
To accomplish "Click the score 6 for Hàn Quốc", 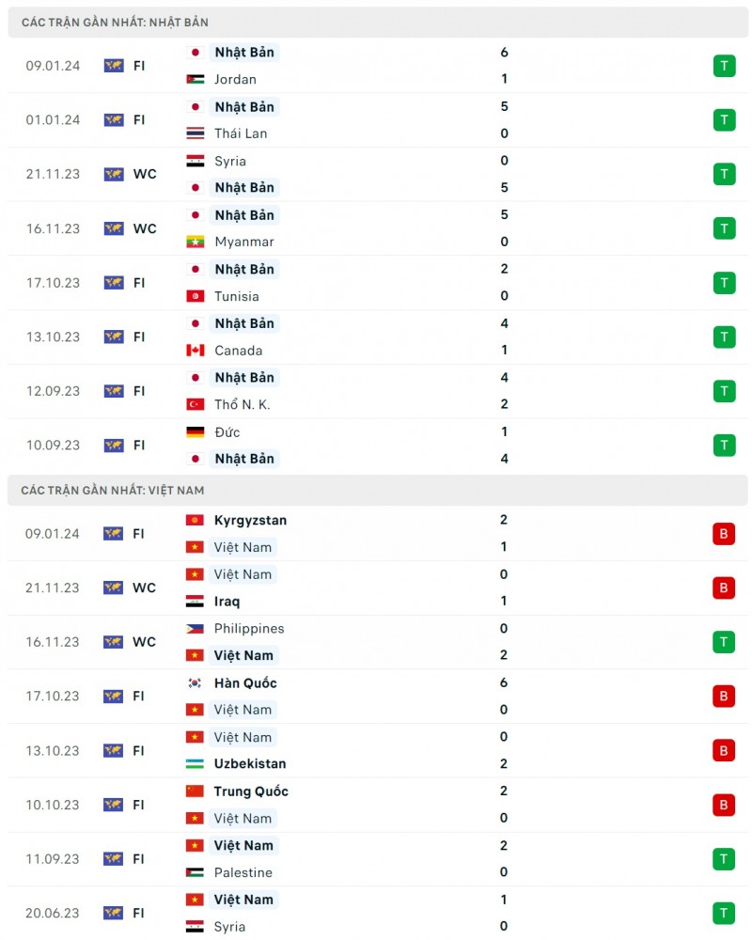I will coord(505,683).
